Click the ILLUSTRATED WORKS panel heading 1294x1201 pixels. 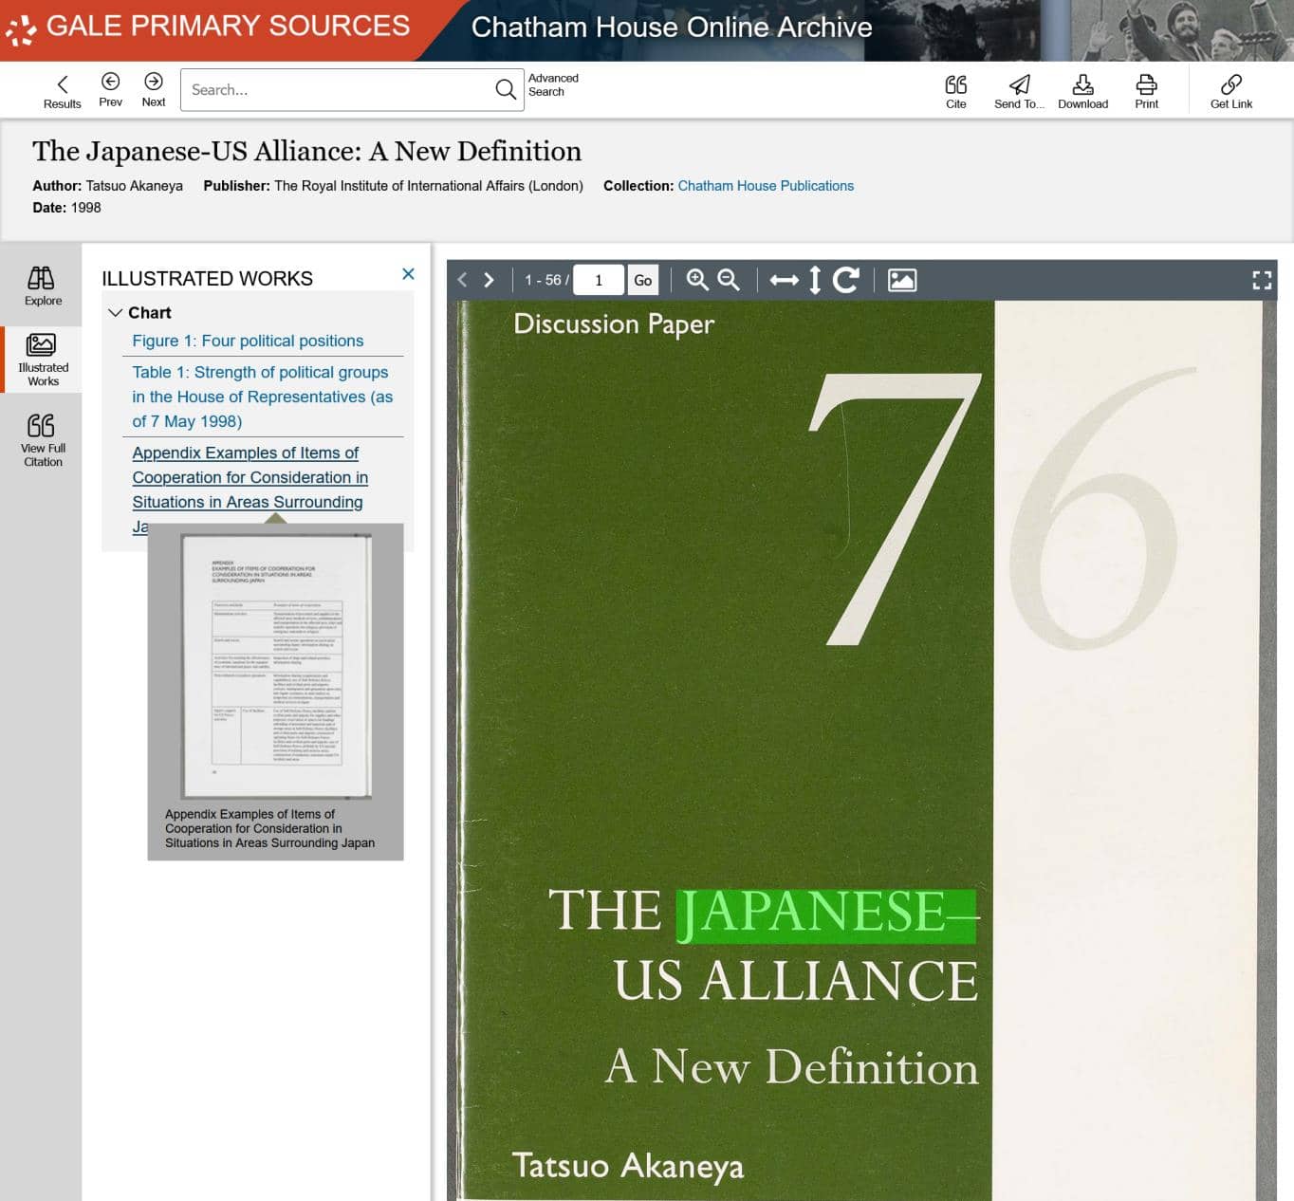pyautogui.click(x=207, y=279)
